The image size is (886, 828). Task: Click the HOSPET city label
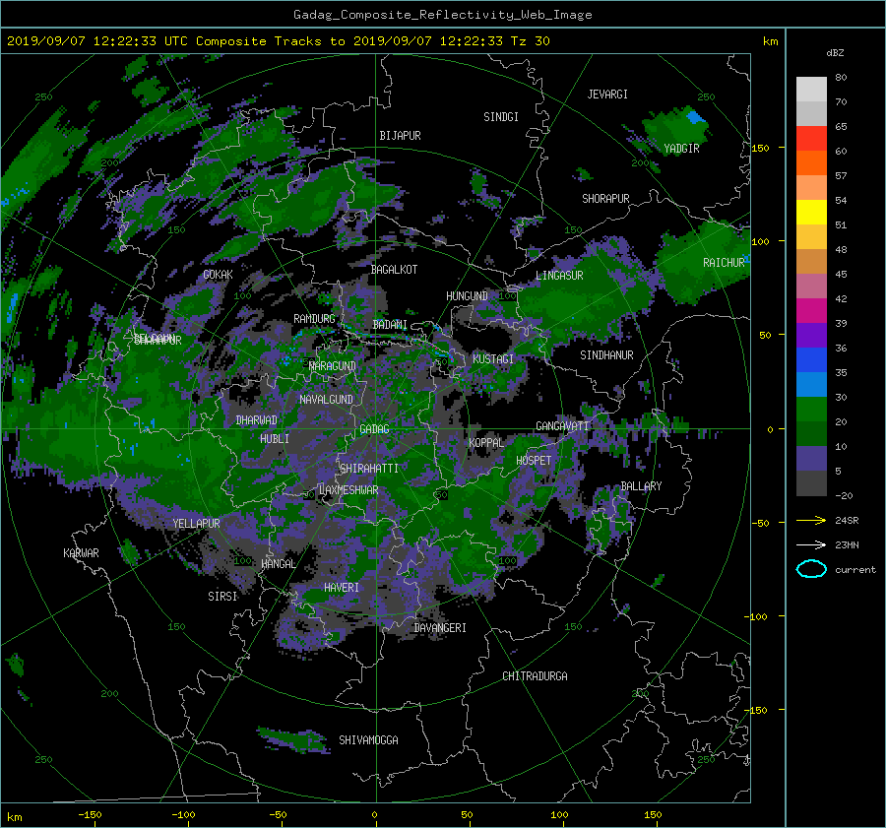pos(534,461)
